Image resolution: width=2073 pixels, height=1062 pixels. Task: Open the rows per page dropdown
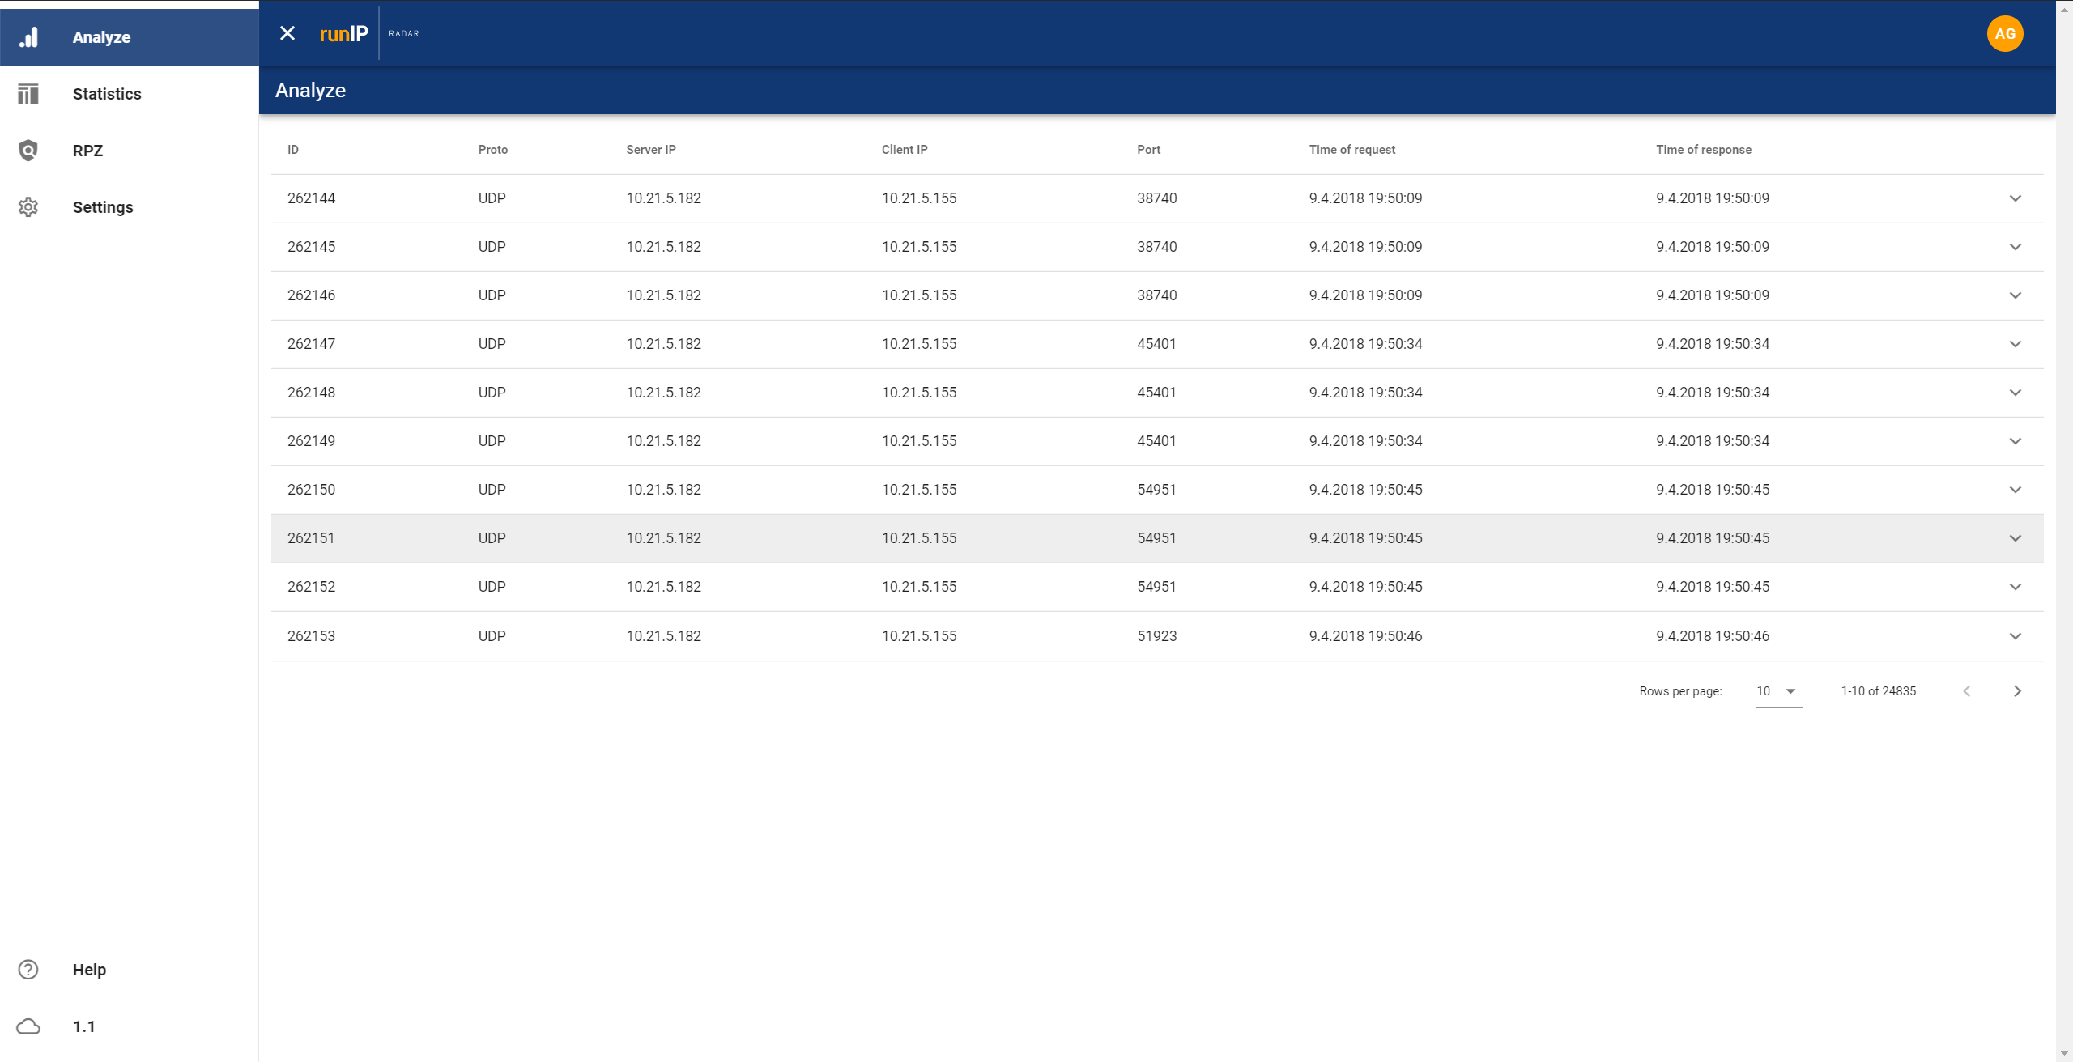[x=1777, y=691]
